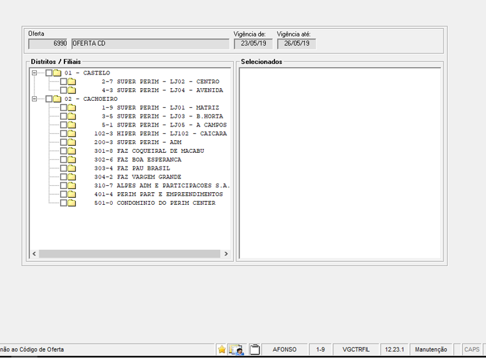This screenshot has width=486, height=360.
Task: Enable checkbox for 1-9 SUPER PERIM LJ01 MATRIZ
Action: [x=64, y=108]
